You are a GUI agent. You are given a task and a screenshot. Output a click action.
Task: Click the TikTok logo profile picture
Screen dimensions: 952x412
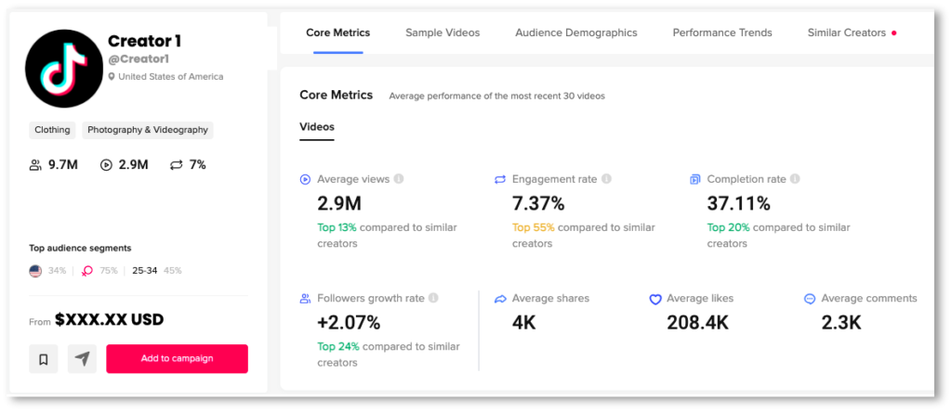64,68
